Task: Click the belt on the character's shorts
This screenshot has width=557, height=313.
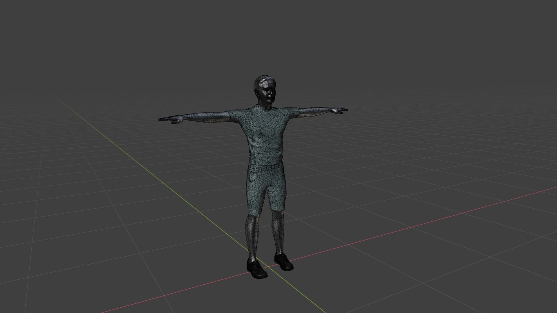Action: (x=266, y=167)
